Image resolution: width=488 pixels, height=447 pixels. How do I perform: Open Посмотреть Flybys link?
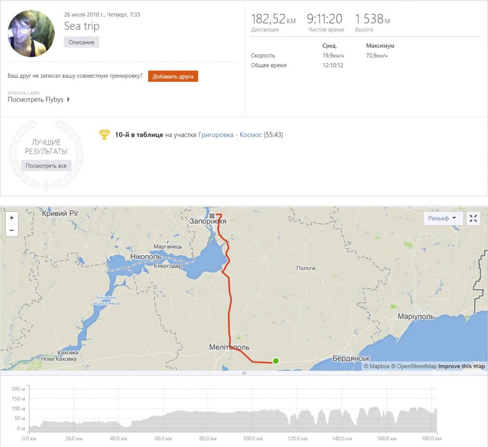pyautogui.click(x=35, y=99)
